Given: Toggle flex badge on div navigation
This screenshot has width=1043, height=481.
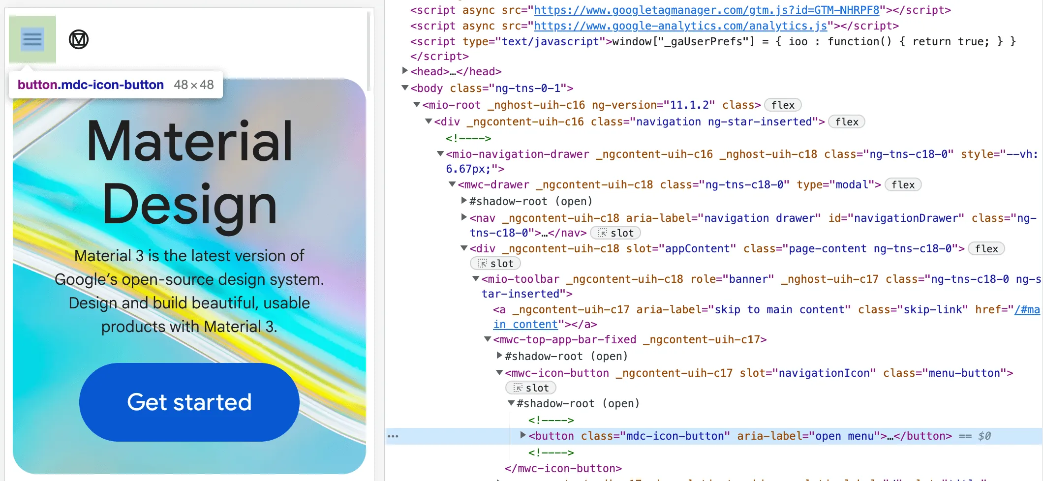Looking at the screenshot, I should click(x=847, y=122).
